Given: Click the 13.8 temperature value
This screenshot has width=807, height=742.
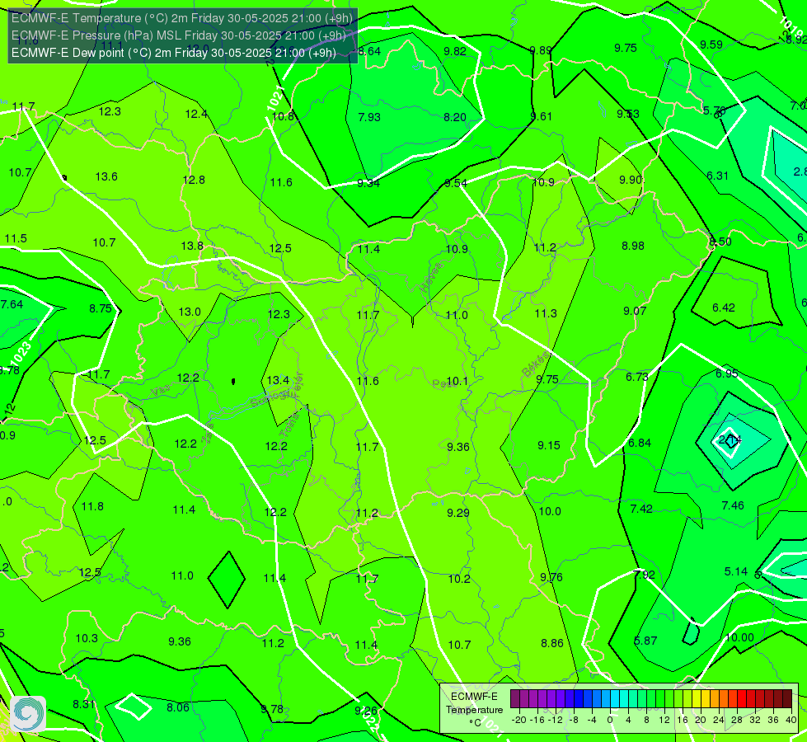Looking at the screenshot, I should (x=192, y=247).
